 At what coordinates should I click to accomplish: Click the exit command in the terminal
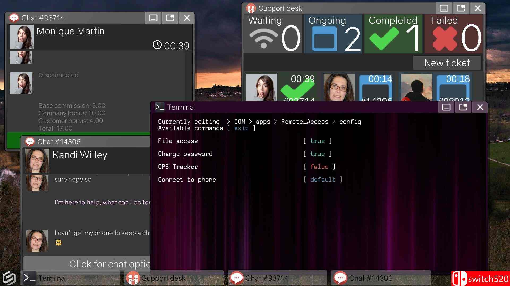tap(241, 128)
